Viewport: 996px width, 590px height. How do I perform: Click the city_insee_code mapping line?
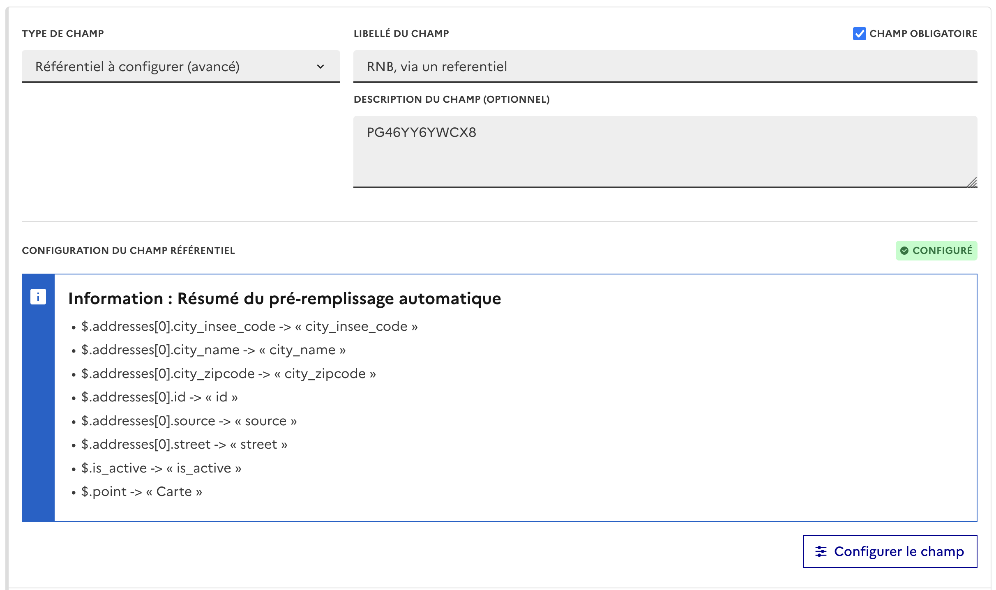coord(249,327)
